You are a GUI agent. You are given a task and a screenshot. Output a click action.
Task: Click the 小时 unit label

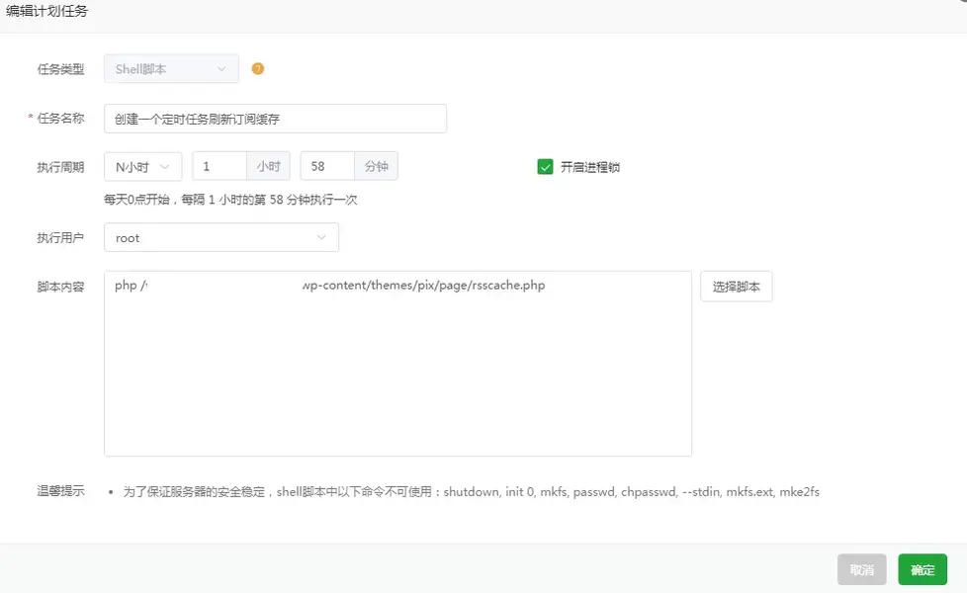pos(268,166)
